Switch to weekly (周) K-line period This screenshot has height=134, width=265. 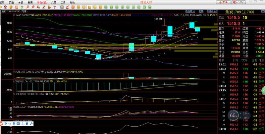84,7
